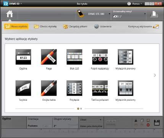Click Kontynuuj edytowanie link

pos(140,26)
